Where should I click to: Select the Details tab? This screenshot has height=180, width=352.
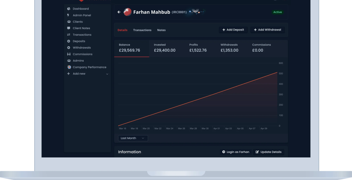click(122, 30)
